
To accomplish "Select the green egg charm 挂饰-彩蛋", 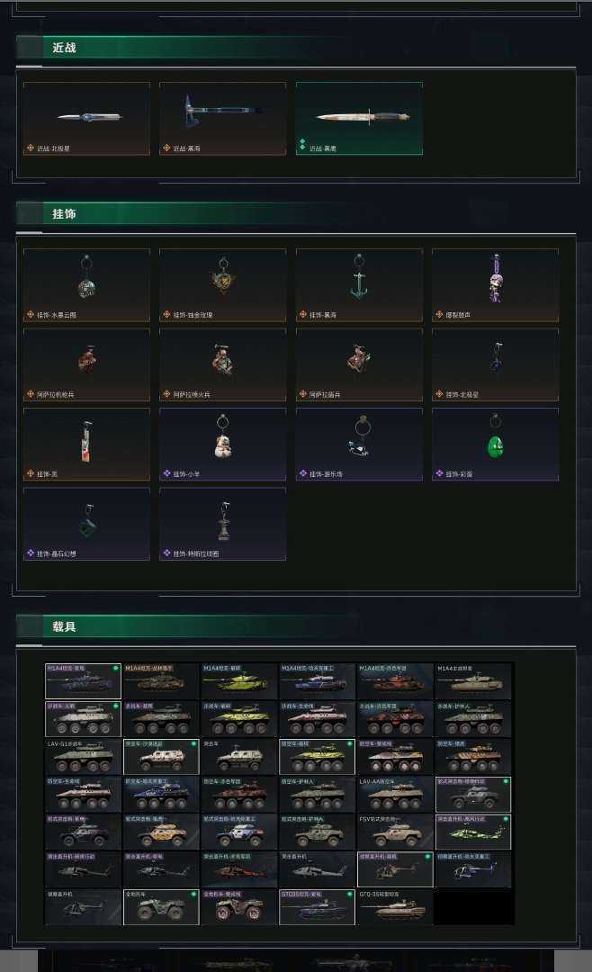I will tap(496, 444).
